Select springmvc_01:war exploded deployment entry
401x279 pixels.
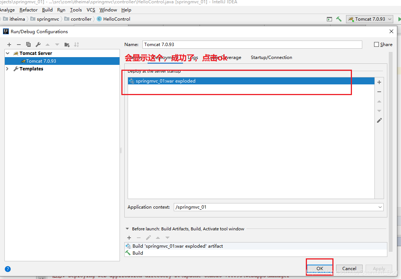[x=251, y=81]
